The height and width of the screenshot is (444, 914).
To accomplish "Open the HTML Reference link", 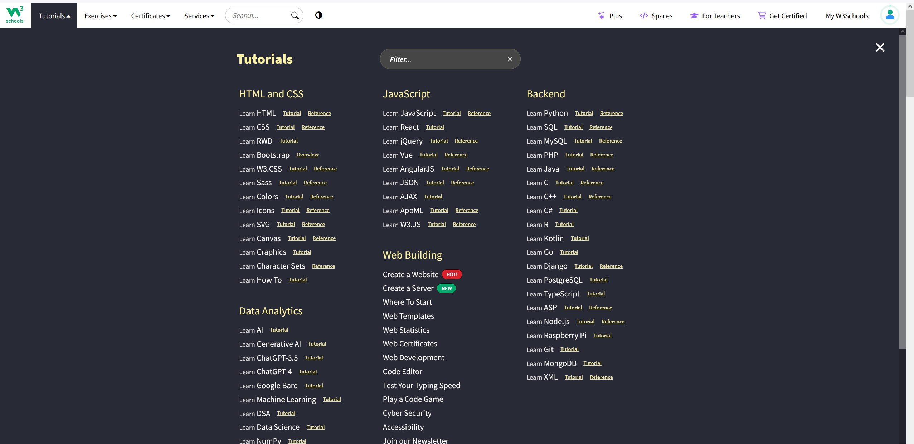I will tap(319, 113).
